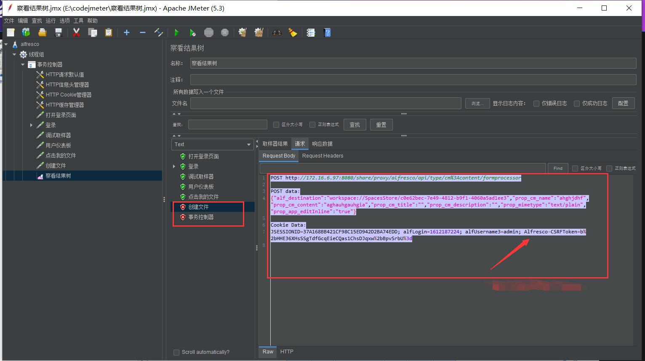Click the 查找 search button

point(354,125)
